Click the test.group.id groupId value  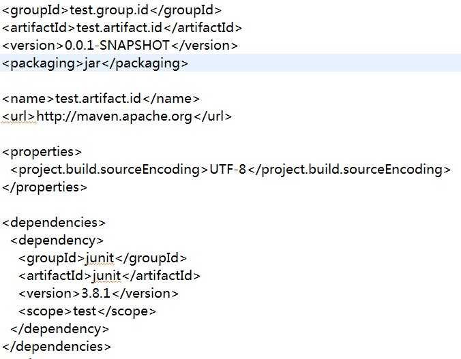pyautogui.click(x=109, y=11)
